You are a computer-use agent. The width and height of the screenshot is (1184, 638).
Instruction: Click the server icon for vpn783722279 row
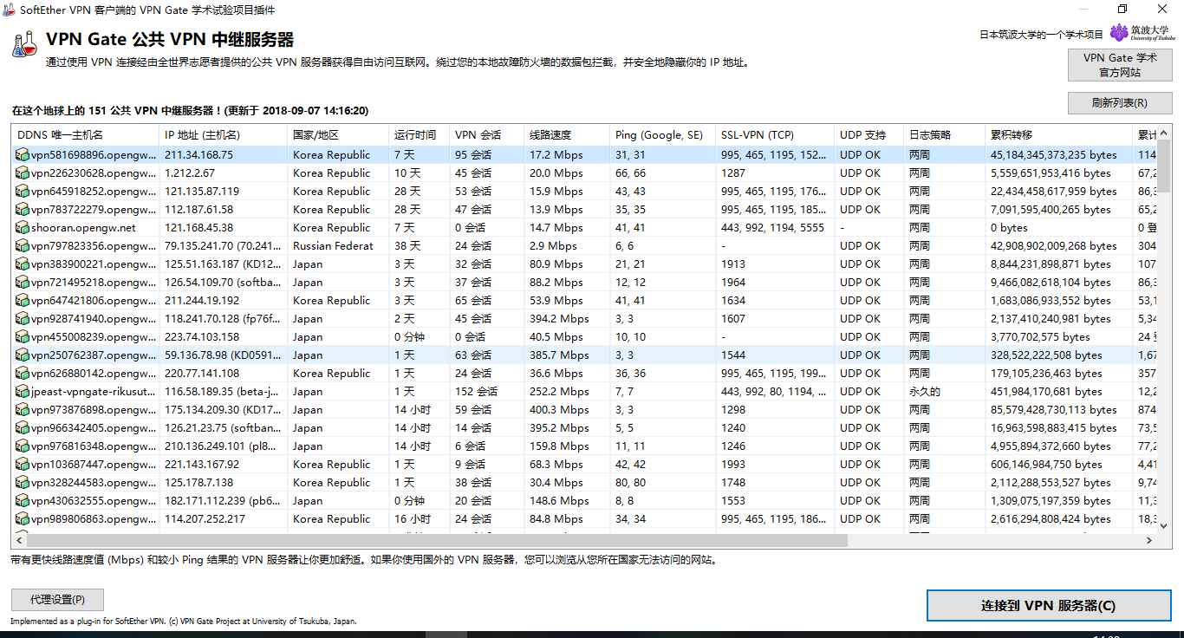point(23,210)
